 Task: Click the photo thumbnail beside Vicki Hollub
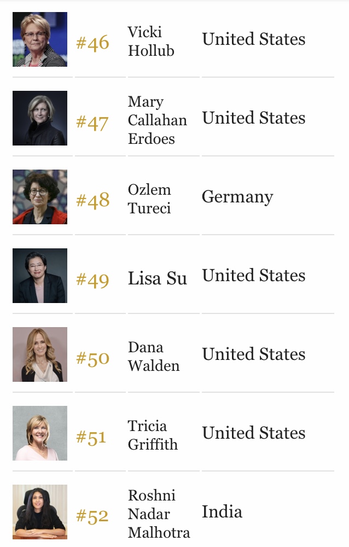pyautogui.click(x=40, y=39)
